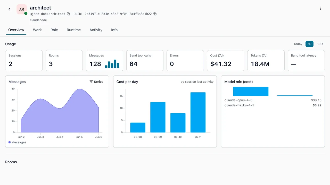The image size is (330, 185).
Task: Click the 06-10 cost bar
Action: [178, 123]
